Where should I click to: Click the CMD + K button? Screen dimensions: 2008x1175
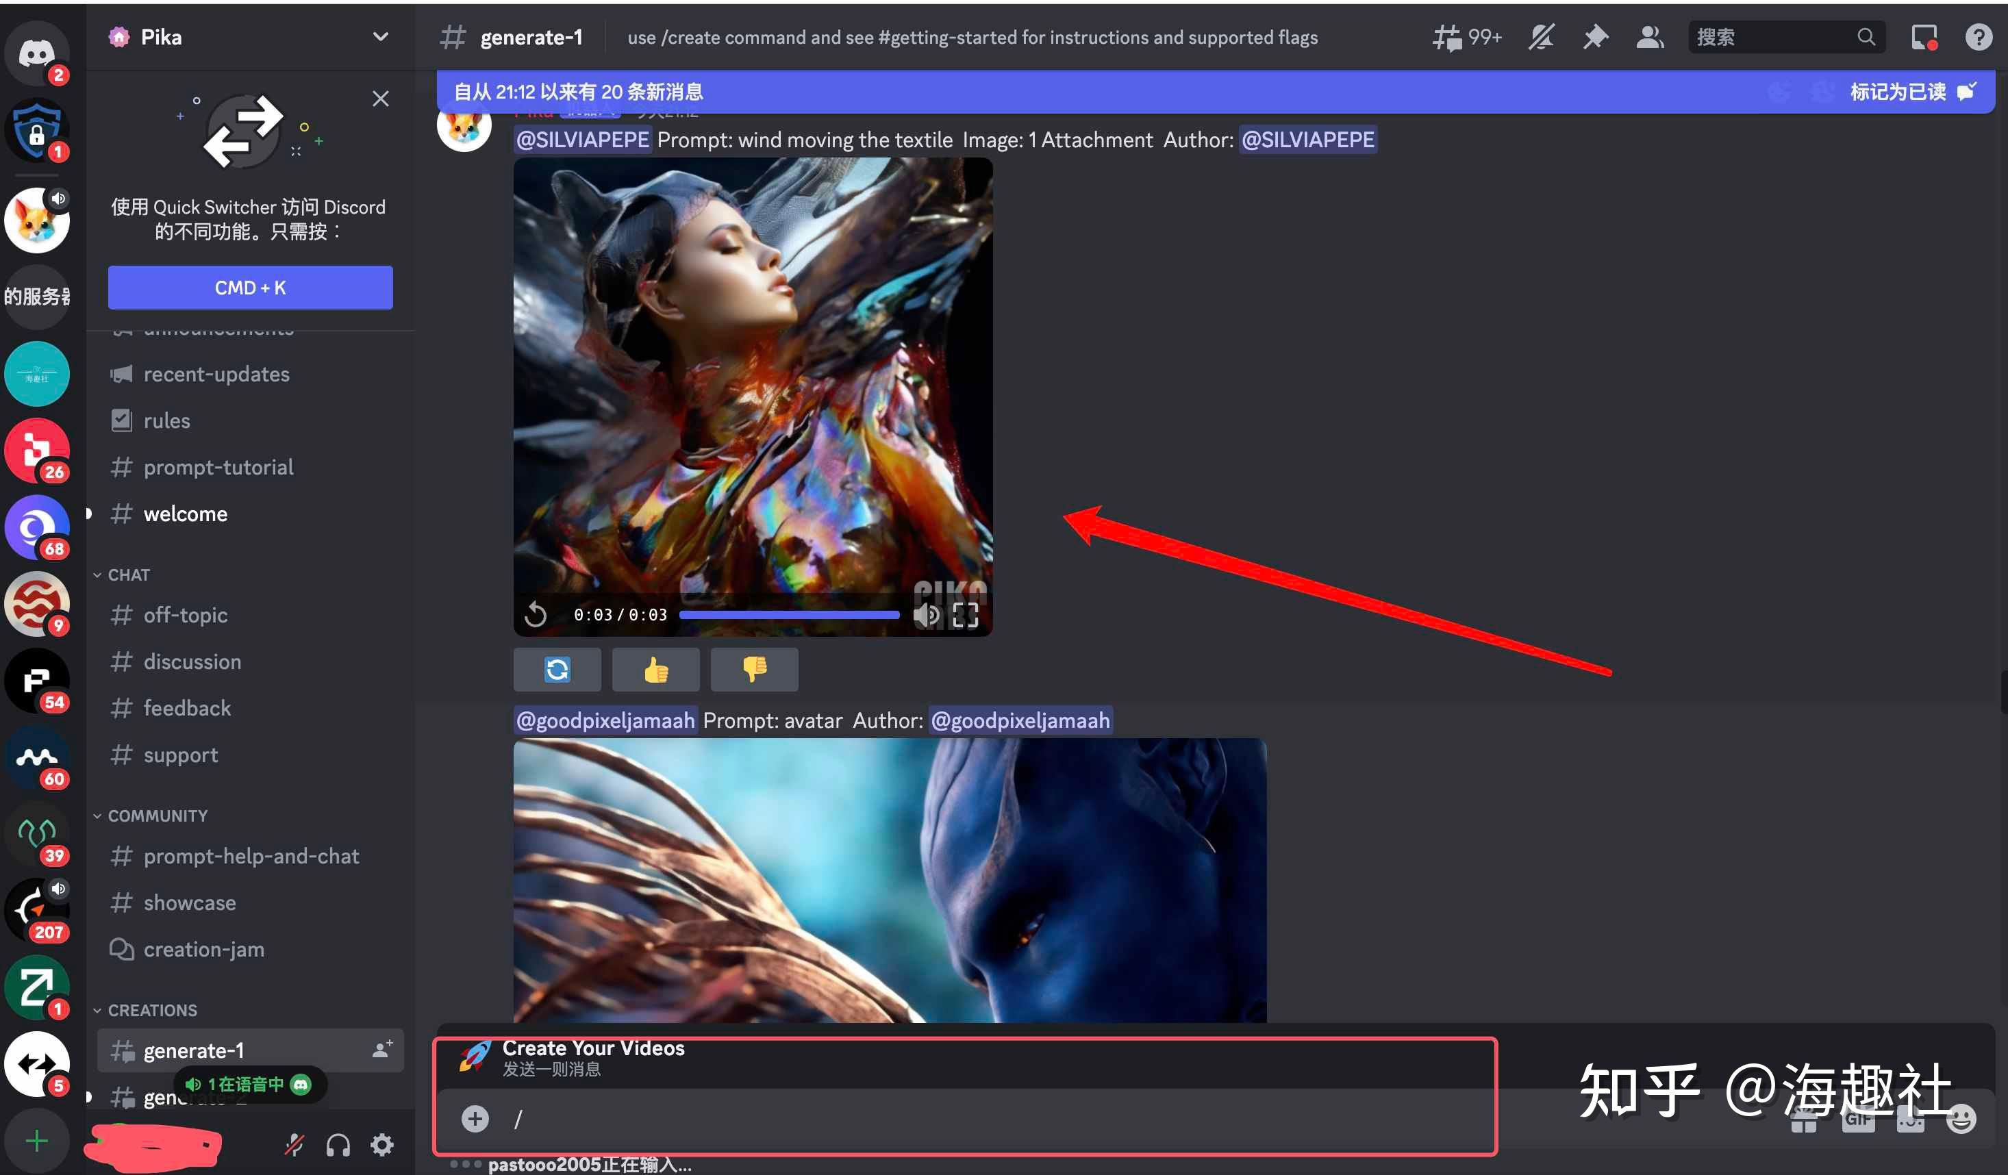pos(250,288)
